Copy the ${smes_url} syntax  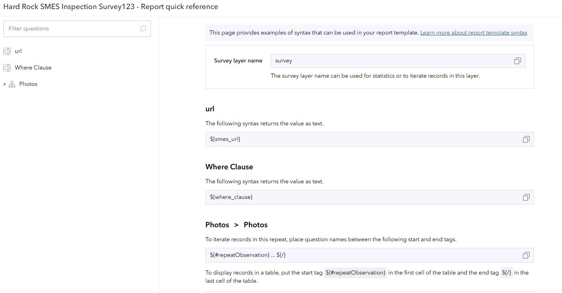tap(526, 139)
